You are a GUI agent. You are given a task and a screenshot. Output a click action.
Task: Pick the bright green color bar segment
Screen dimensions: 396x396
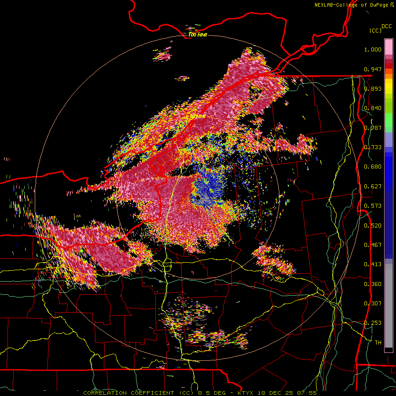[x=389, y=120]
